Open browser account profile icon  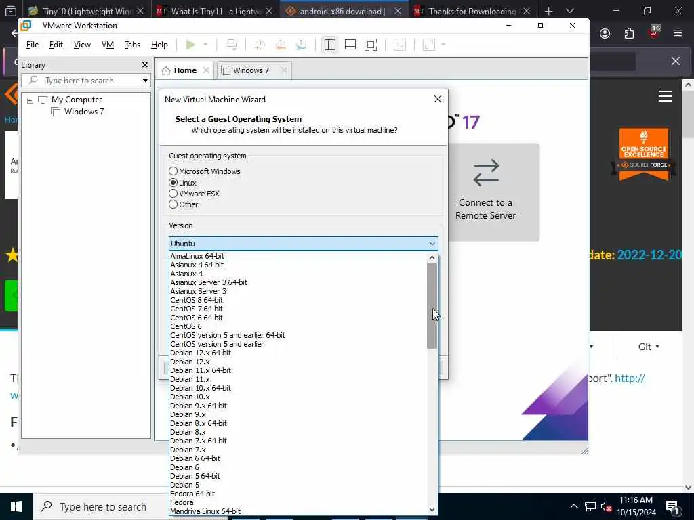(x=605, y=34)
